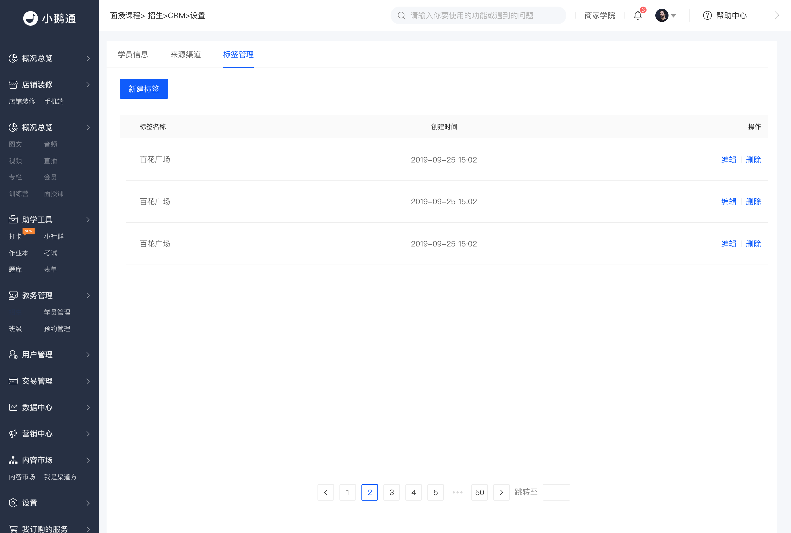Image resolution: width=791 pixels, height=533 pixels.
Task: Go to page 50
Action: click(x=480, y=492)
